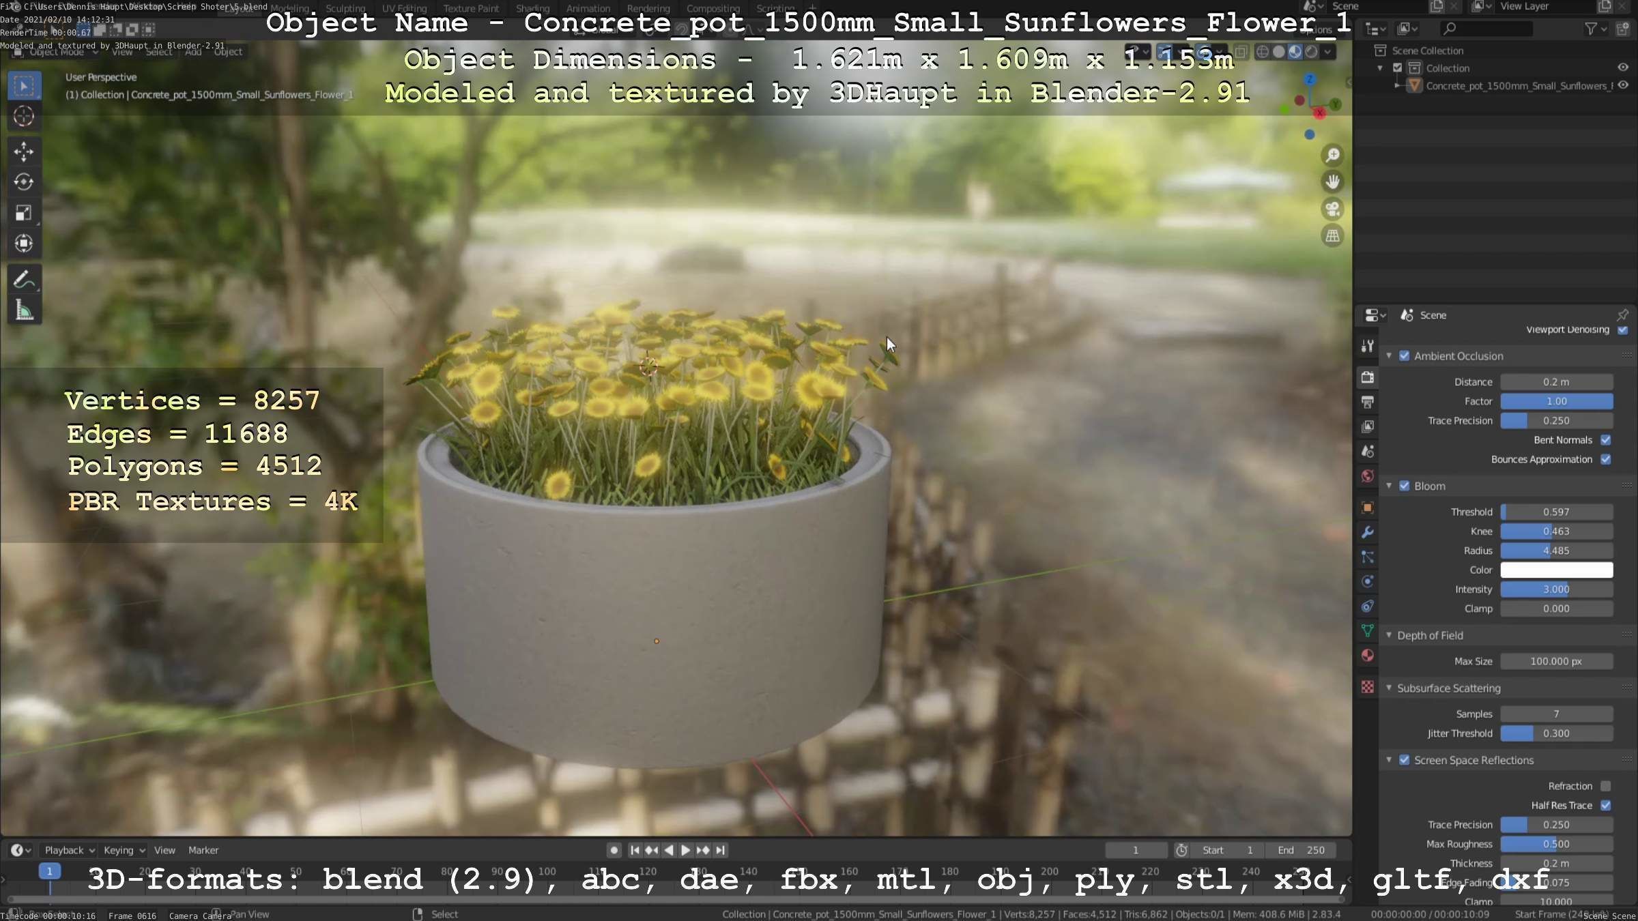Click the Bloom Color swatch

click(x=1556, y=570)
